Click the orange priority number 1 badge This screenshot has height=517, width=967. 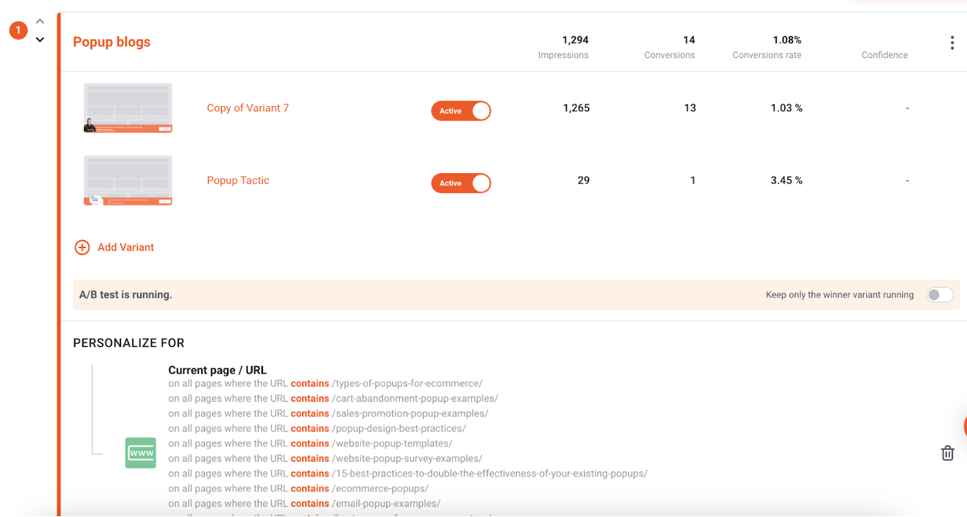(18, 31)
